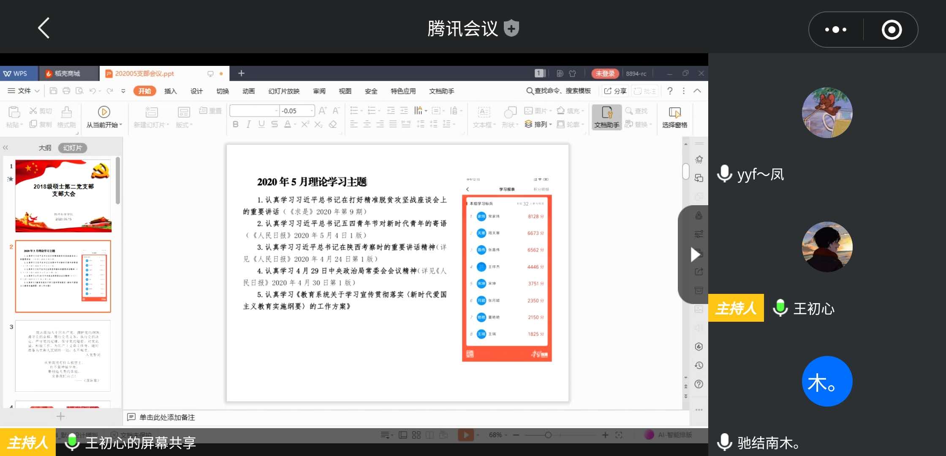Click 查找命令、搜索模板 search box
Screen dimensions: 946x456
[558, 91]
